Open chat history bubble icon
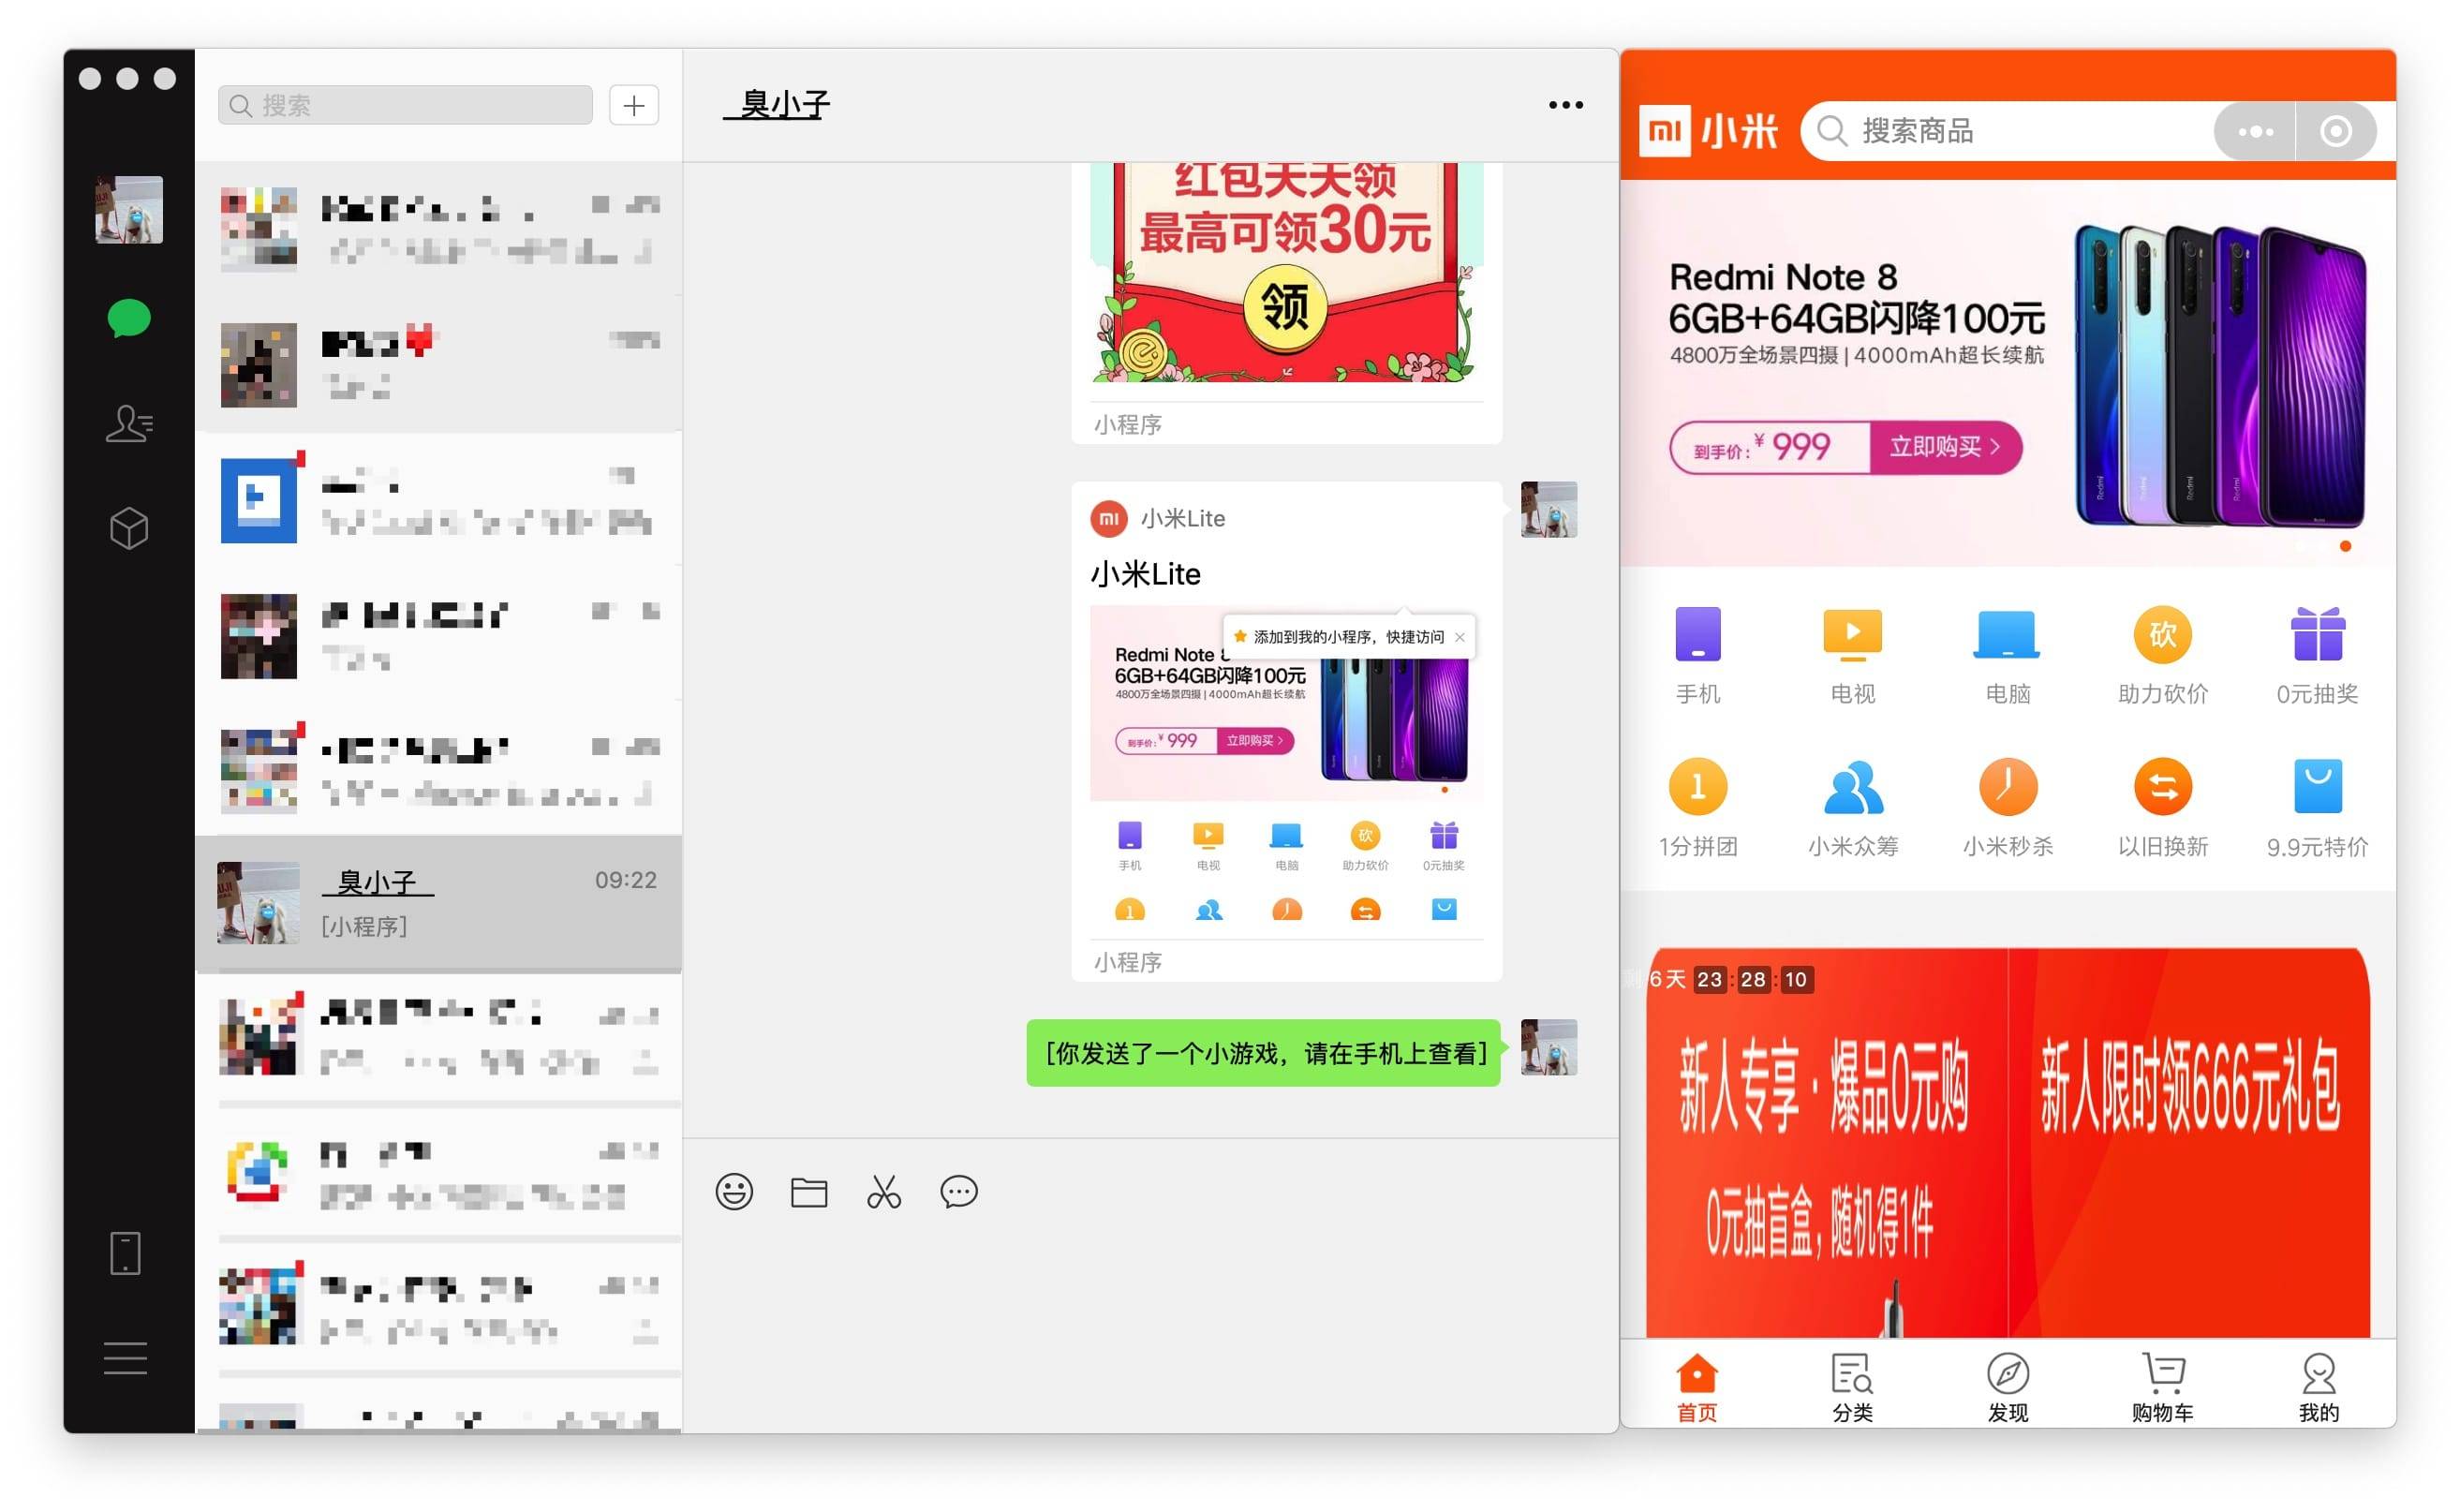 pyautogui.click(x=959, y=1191)
